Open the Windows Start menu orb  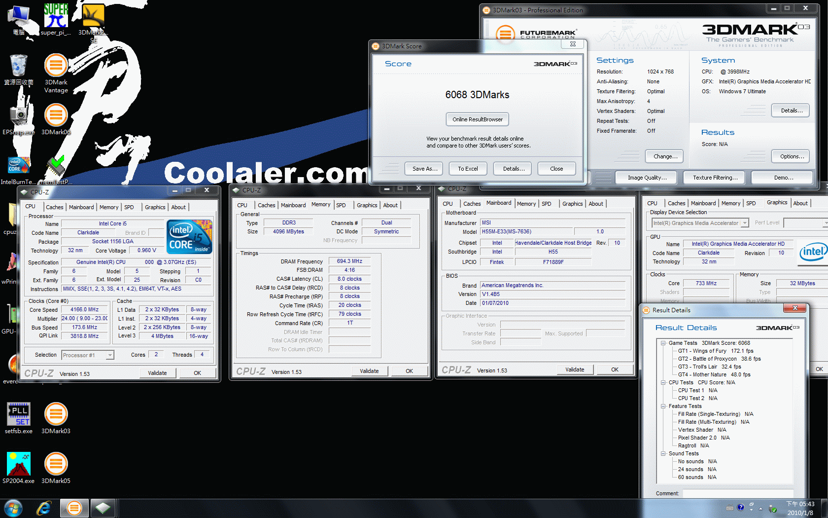pos(13,508)
